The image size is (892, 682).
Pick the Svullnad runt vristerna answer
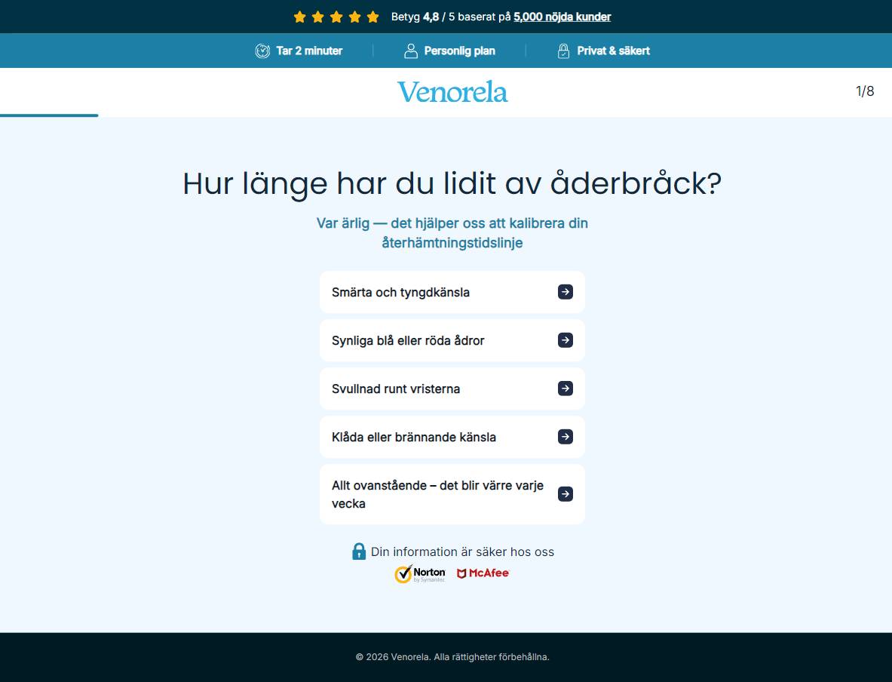pyautogui.click(x=452, y=389)
